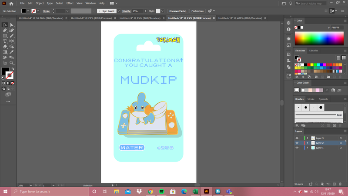This screenshot has width=348, height=196.
Task: Open the Align panel icon
Action: point(288,61)
